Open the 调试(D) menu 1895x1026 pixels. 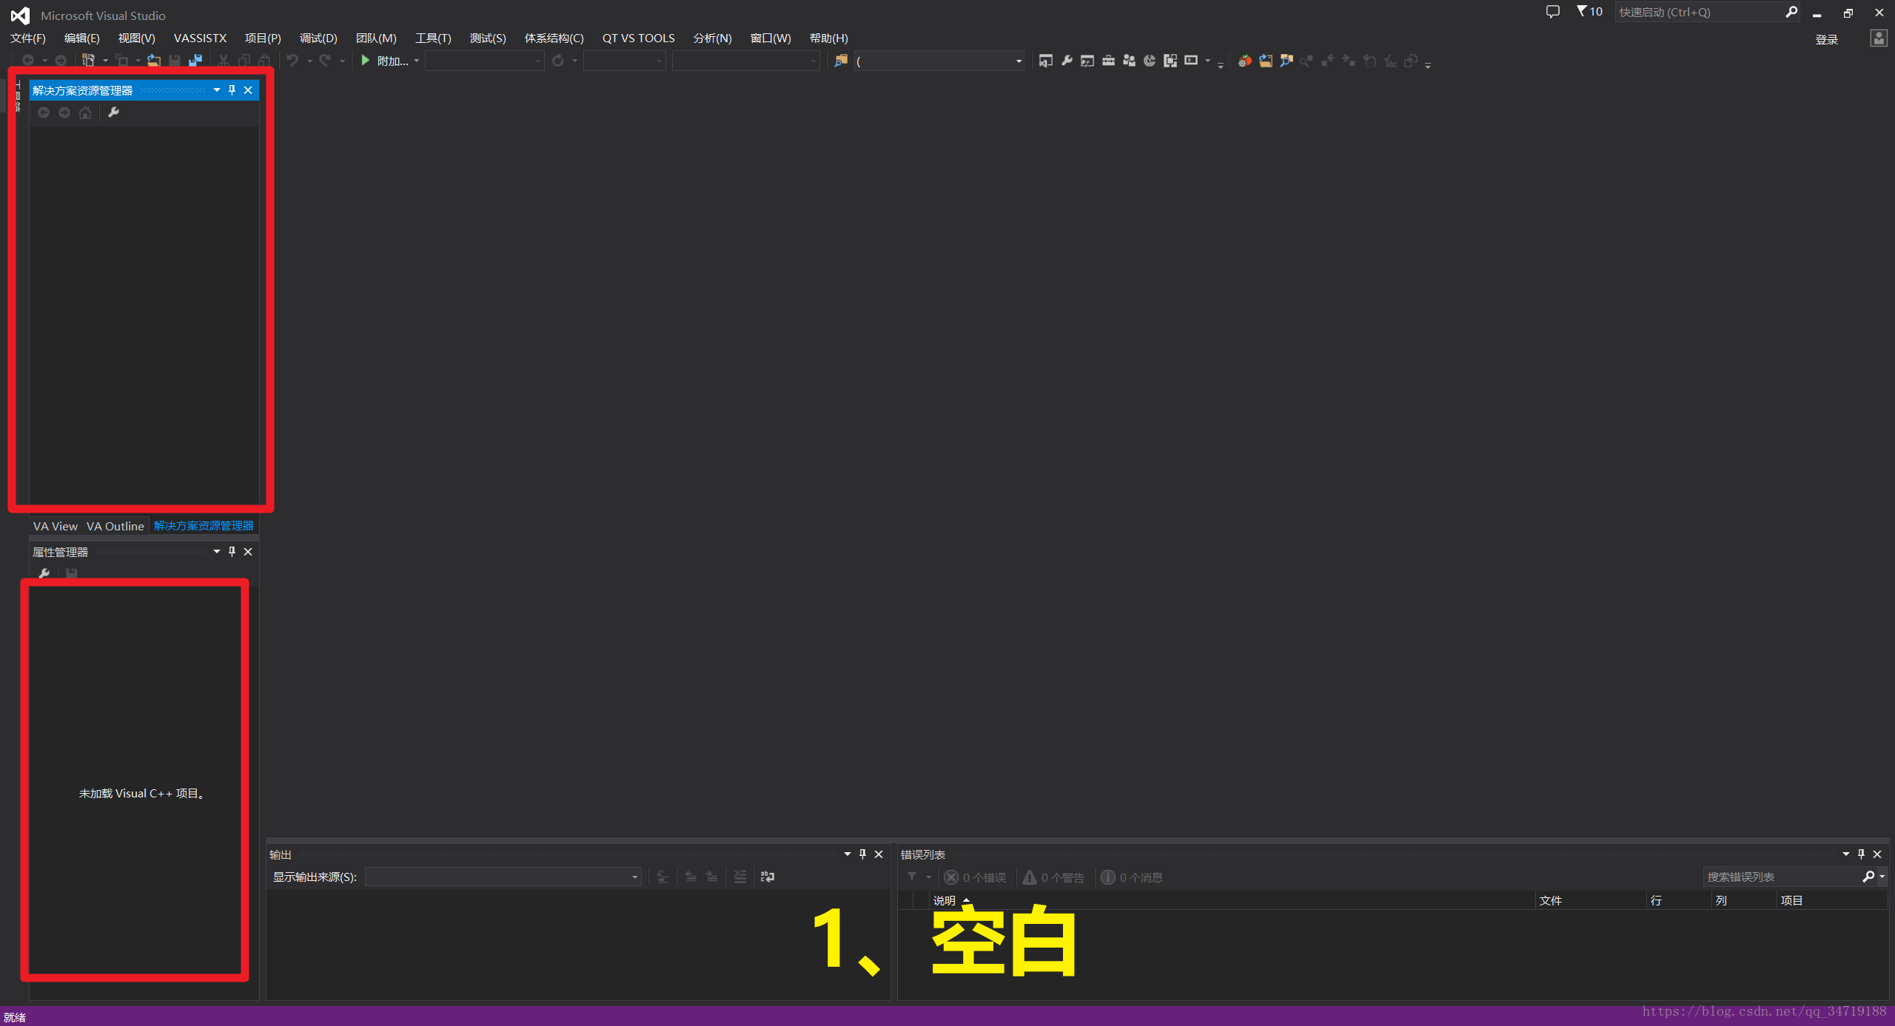coord(318,38)
